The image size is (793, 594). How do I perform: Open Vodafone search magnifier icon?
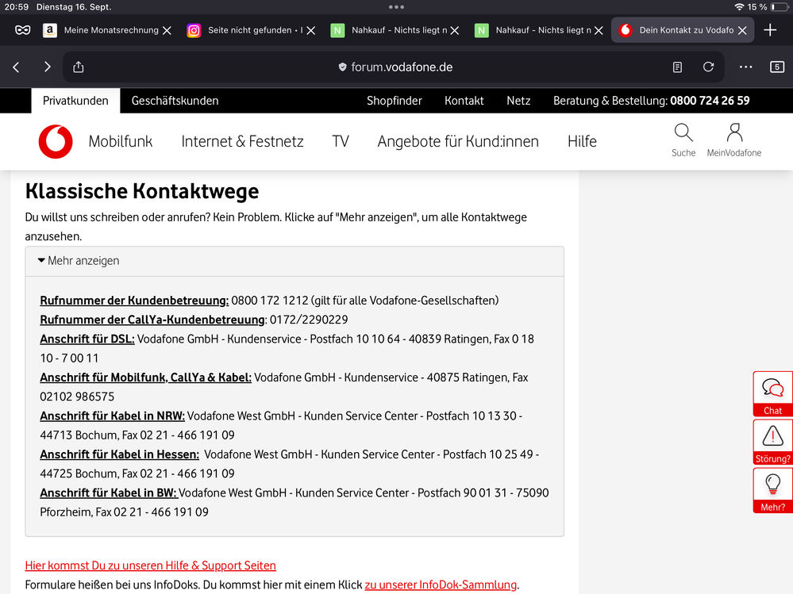tap(683, 133)
